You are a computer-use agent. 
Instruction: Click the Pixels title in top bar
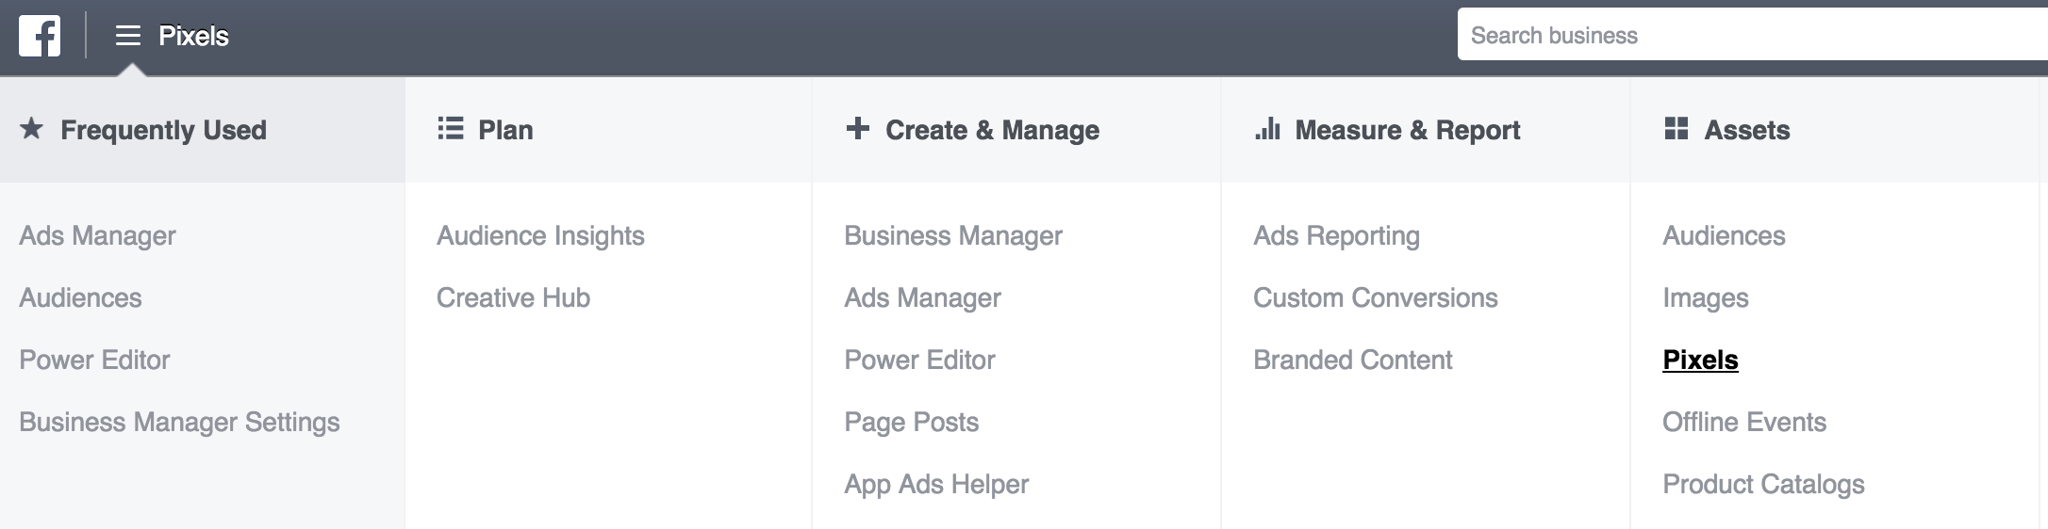point(193,36)
